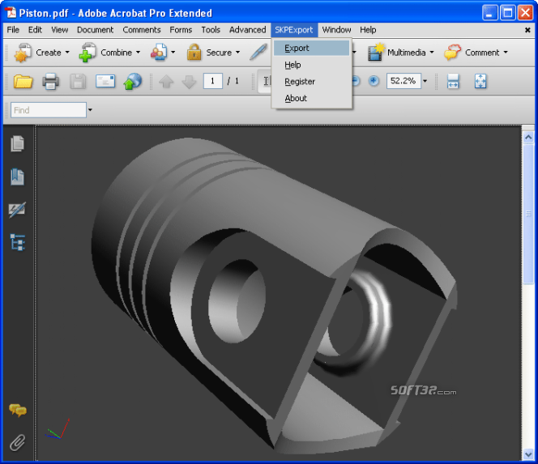The width and height of the screenshot is (538, 464).
Task: Click the page number field
Action: click(213, 81)
